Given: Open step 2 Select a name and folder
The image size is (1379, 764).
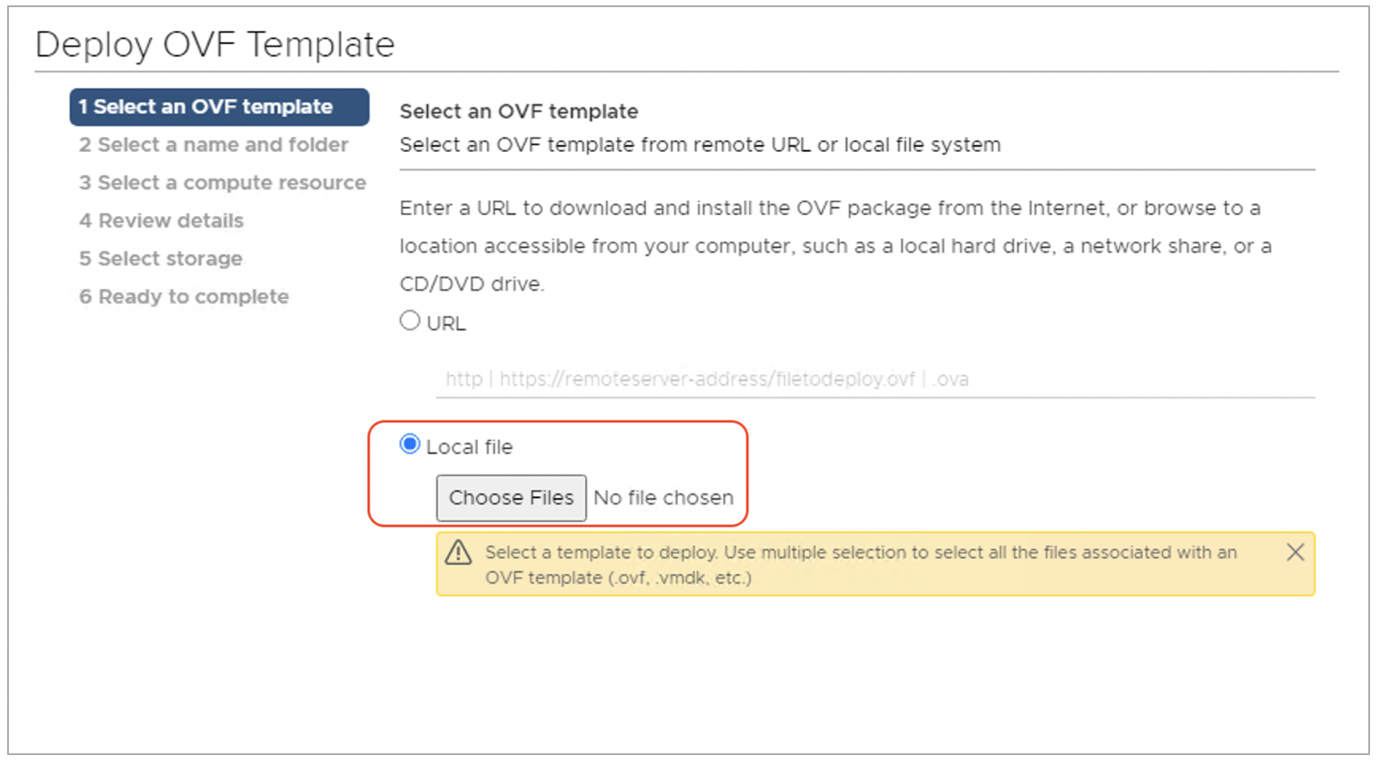Looking at the screenshot, I should tap(213, 145).
